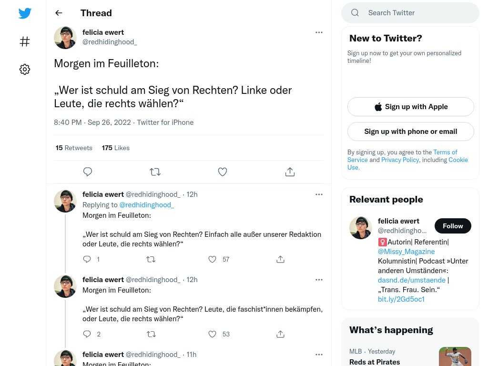Like the reply with 57 likes
The width and height of the screenshot is (488, 366).
212,259
